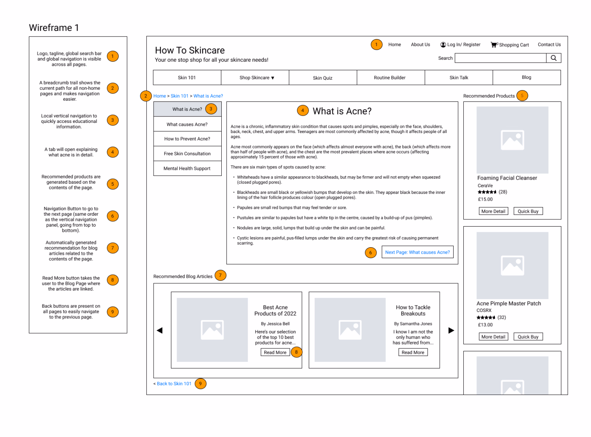Open Contact Us page
The image size is (591, 437).
(x=549, y=45)
